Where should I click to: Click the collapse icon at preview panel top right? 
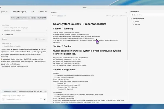[x=126, y=13]
